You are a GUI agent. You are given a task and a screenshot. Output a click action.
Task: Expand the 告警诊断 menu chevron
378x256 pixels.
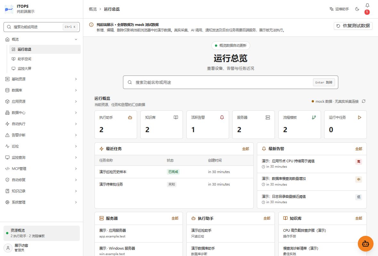pos(76,135)
